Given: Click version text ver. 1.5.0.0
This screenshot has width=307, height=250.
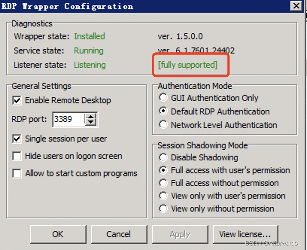Looking at the screenshot, I should (x=180, y=37).
